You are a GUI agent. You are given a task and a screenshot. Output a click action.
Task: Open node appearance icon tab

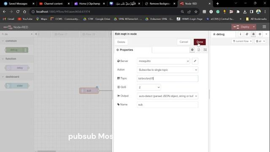click(205, 50)
